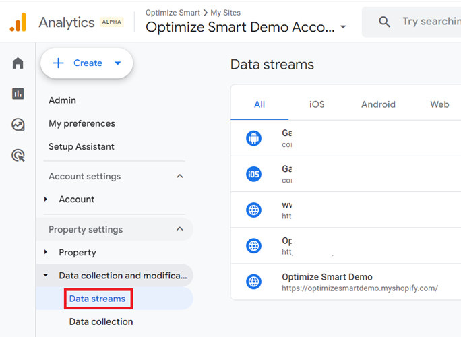Select the Web streams tab

[439, 104]
